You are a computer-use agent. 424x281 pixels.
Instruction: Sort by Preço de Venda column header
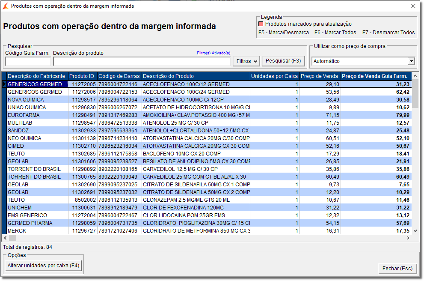tap(320, 76)
